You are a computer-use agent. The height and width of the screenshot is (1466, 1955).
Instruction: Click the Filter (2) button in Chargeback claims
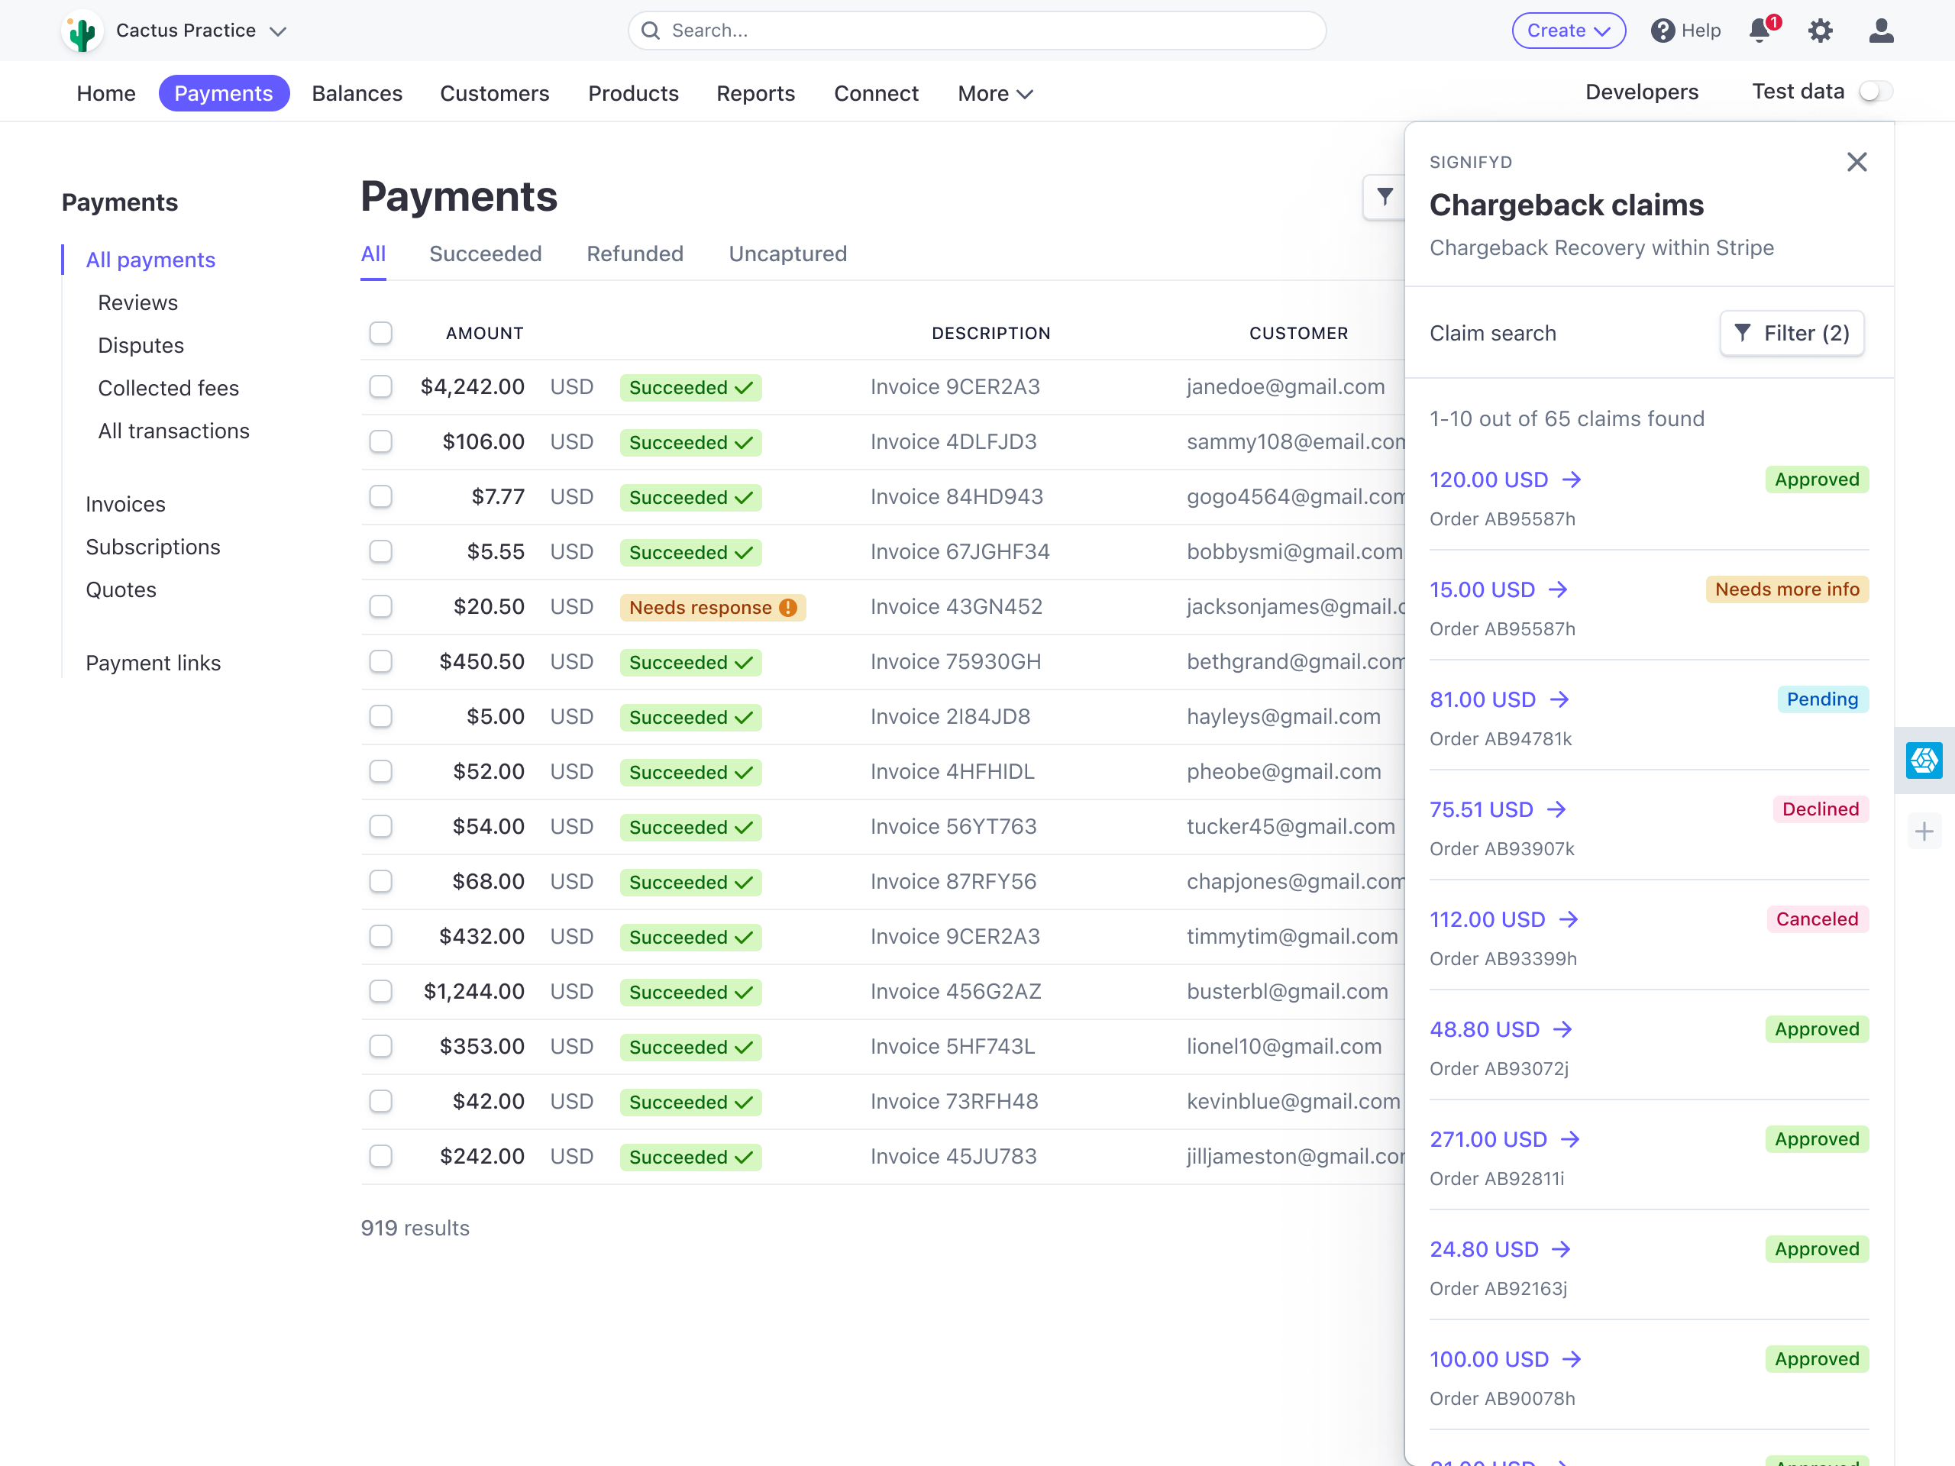1792,333
